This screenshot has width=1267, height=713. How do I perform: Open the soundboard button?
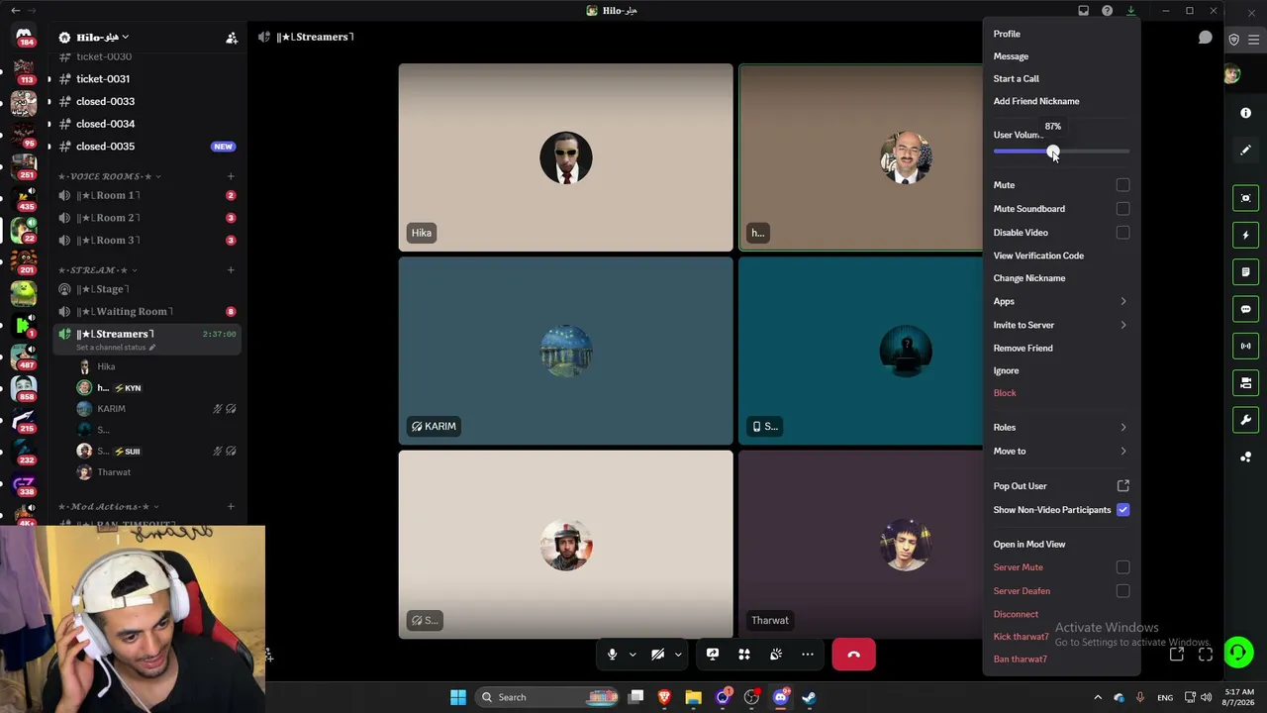776,655
